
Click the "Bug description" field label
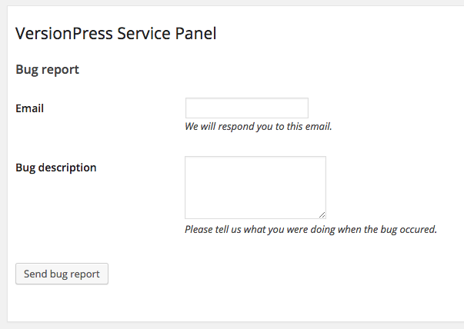pyautogui.click(x=56, y=167)
